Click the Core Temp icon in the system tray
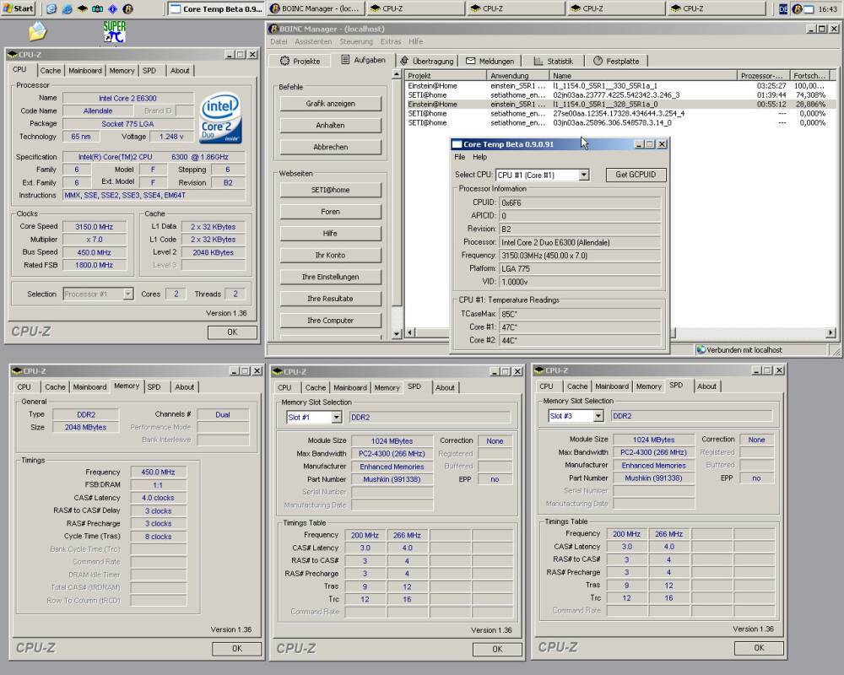This screenshot has width=844, height=675. coord(809,9)
